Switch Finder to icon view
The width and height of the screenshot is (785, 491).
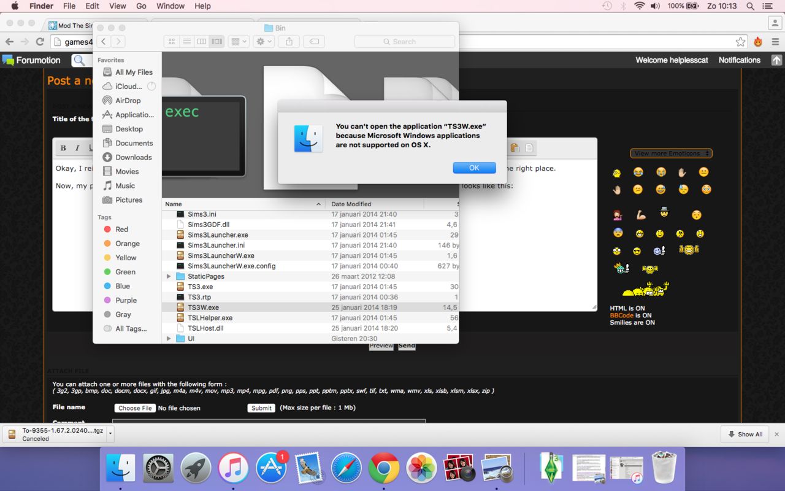(172, 42)
